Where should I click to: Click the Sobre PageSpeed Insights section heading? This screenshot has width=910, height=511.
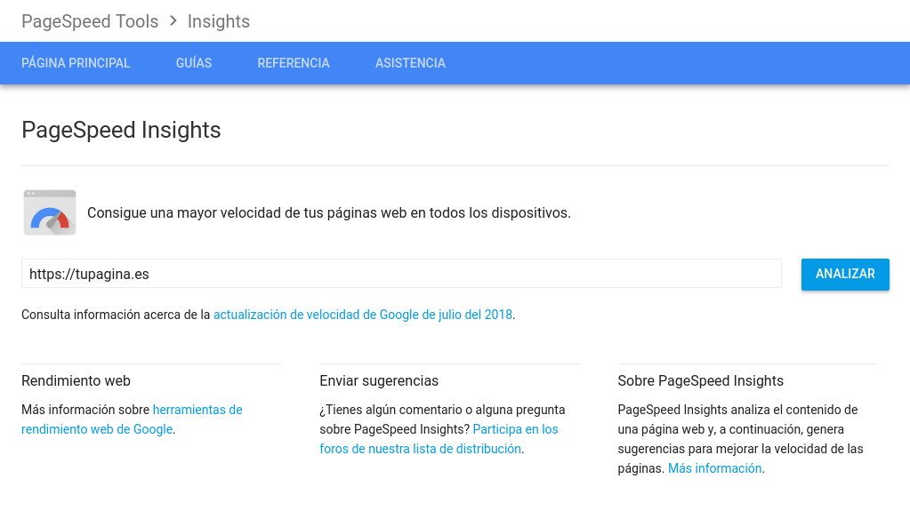tap(700, 380)
